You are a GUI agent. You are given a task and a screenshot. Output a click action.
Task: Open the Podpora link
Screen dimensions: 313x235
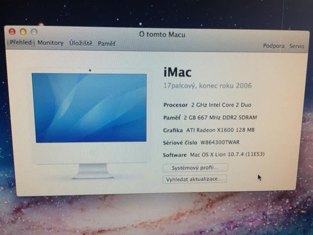click(274, 46)
